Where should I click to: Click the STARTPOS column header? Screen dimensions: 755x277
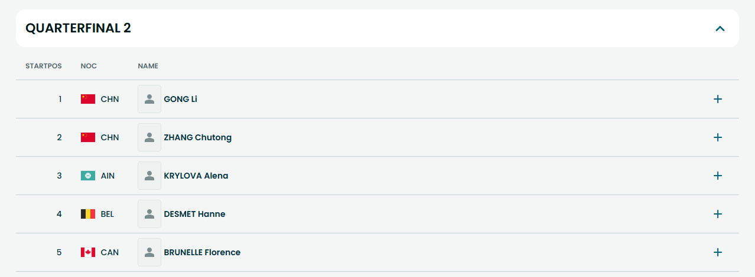click(x=44, y=66)
